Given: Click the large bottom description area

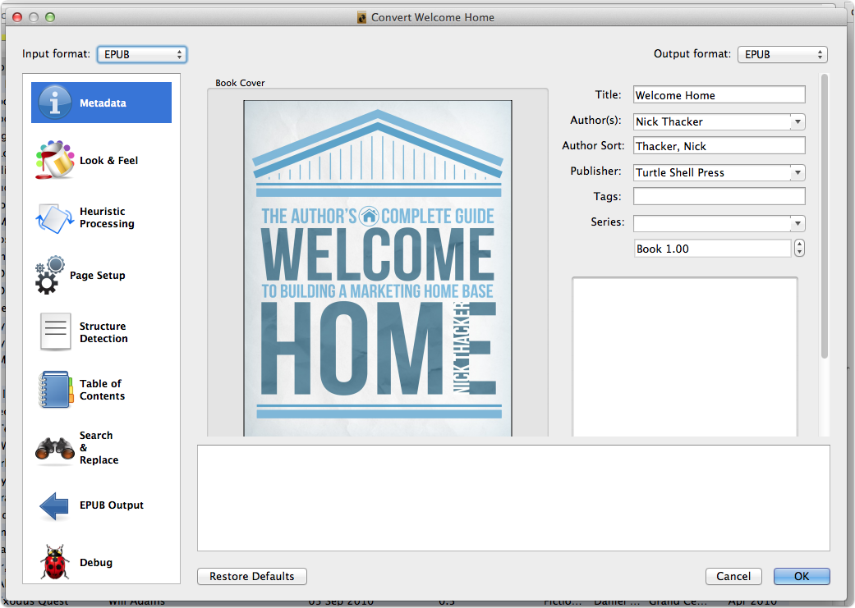Looking at the screenshot, I should pos(513,498).
